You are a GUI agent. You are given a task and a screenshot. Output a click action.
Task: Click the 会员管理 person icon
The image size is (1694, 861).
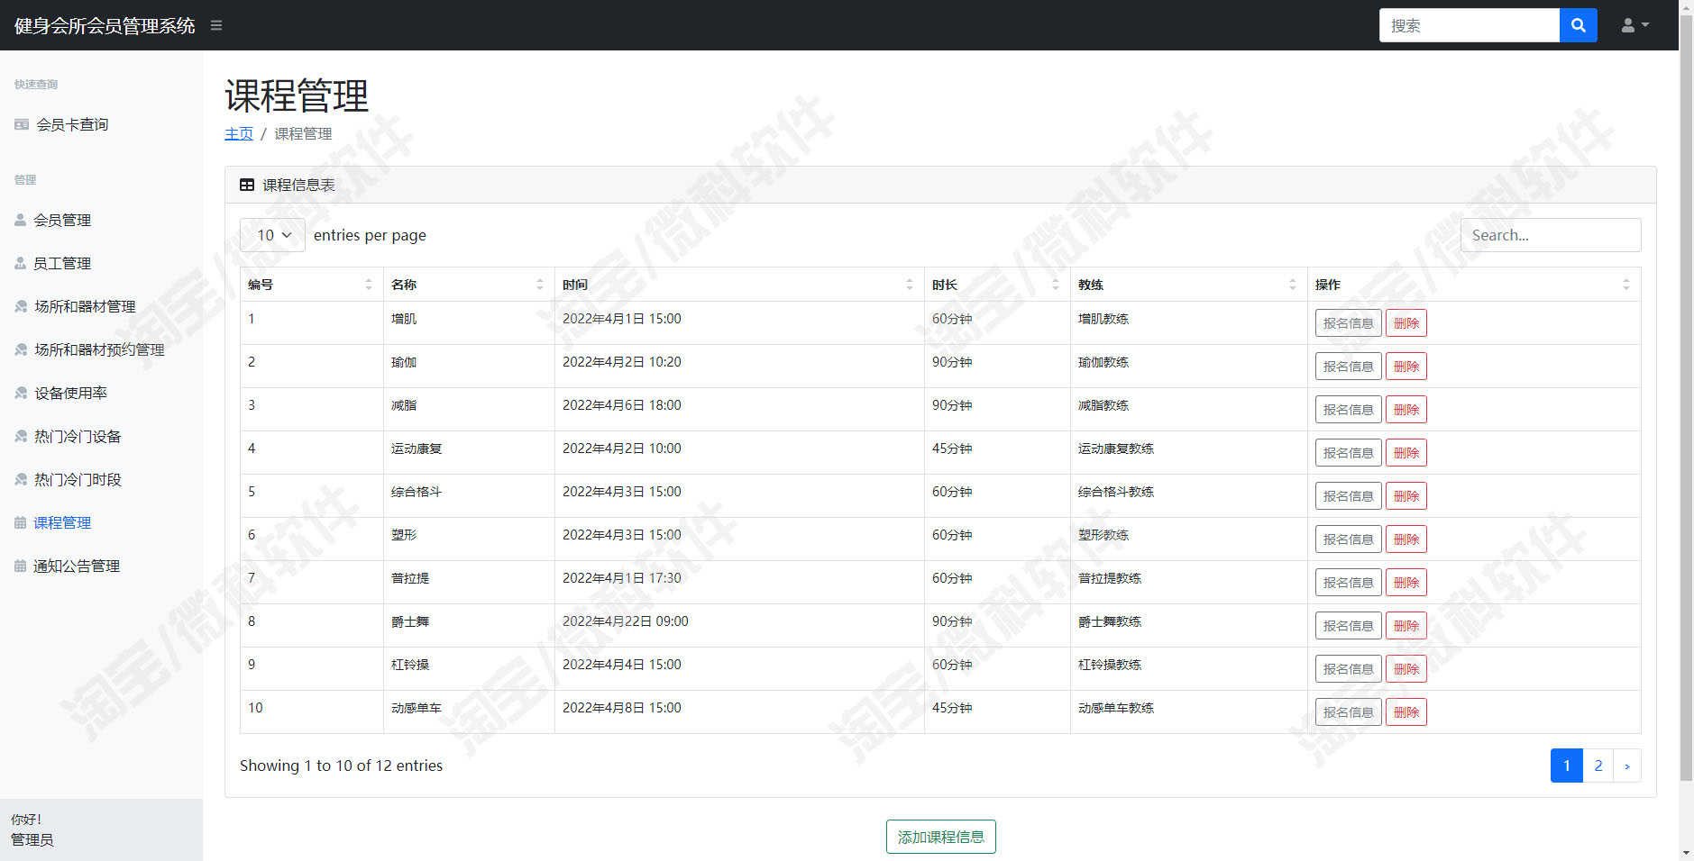click(20, 220)
